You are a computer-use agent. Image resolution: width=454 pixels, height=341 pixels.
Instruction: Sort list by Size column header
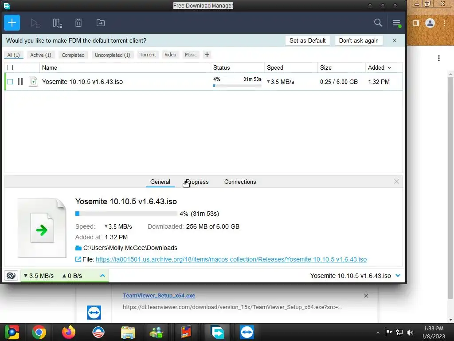click(x=341, y=67)
